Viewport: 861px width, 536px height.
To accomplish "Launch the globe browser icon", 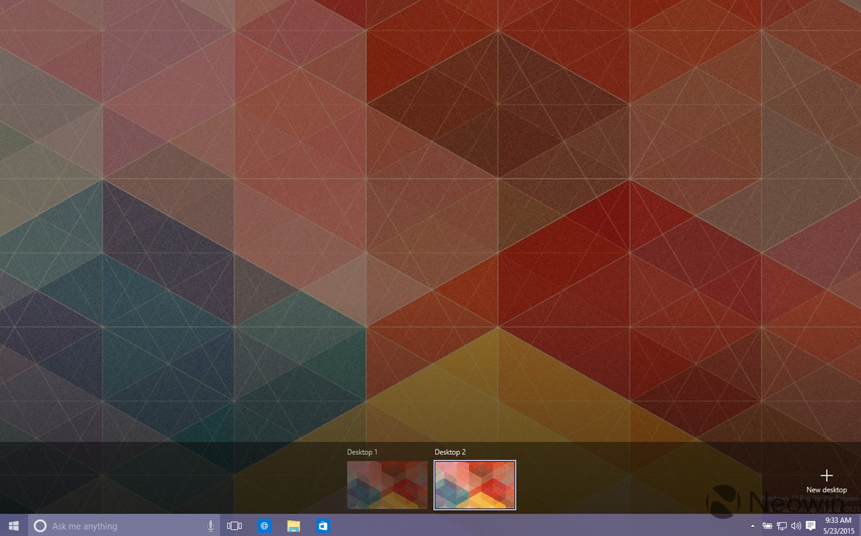I will click(x=264, y=526).
